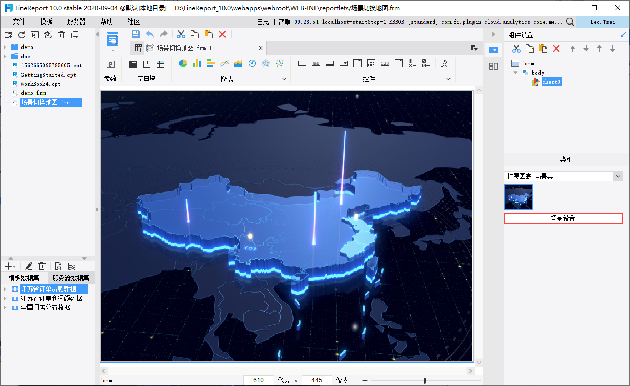Insert a radio button group widget
This screenshot has height=386, width=630.
(413, 64)
